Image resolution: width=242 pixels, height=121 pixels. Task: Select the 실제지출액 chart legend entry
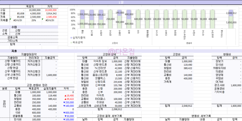[x=78, y=38]
